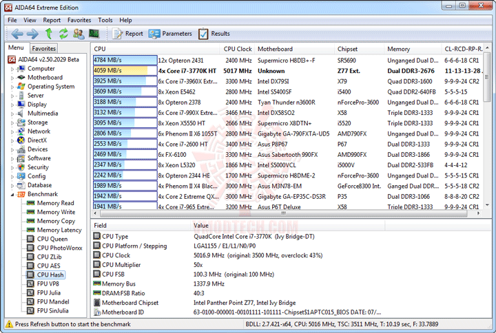
Task: Open the Favorites menu
Action: (x=79, y=20)
